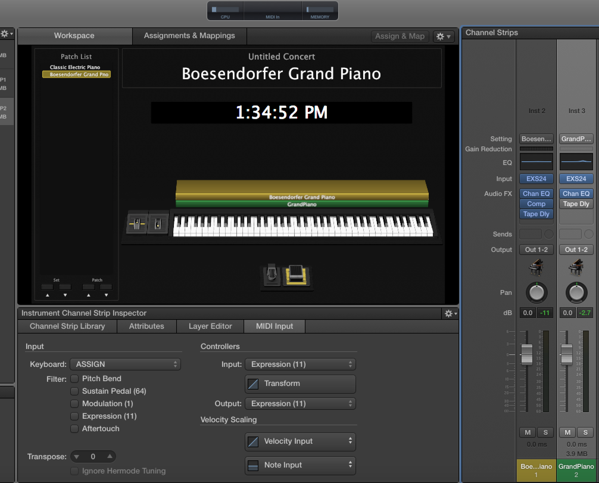Solo the Inst 2 channel strip
The width and height of the screenshot is (599, 483).
coord(545,432)
